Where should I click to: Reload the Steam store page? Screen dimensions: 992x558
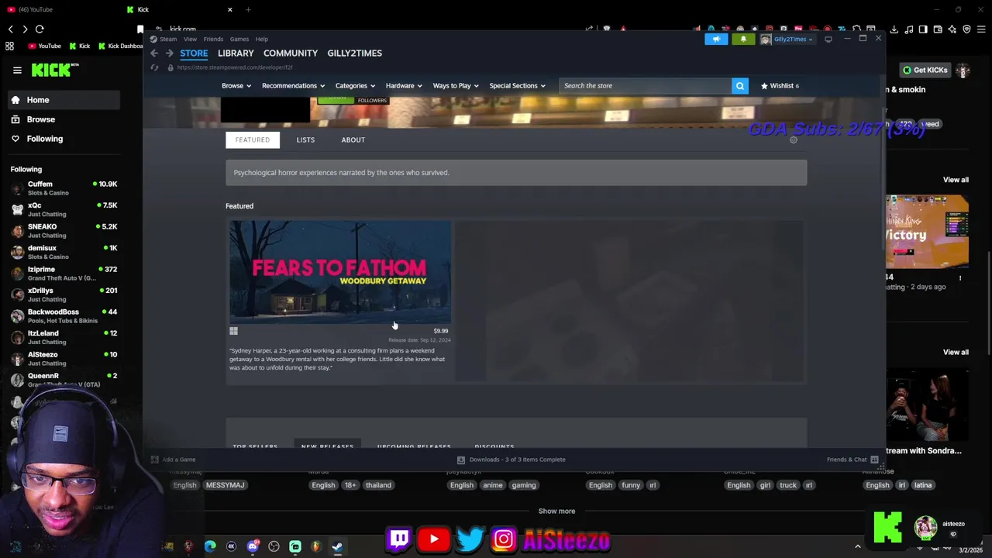tap(154, 67)
